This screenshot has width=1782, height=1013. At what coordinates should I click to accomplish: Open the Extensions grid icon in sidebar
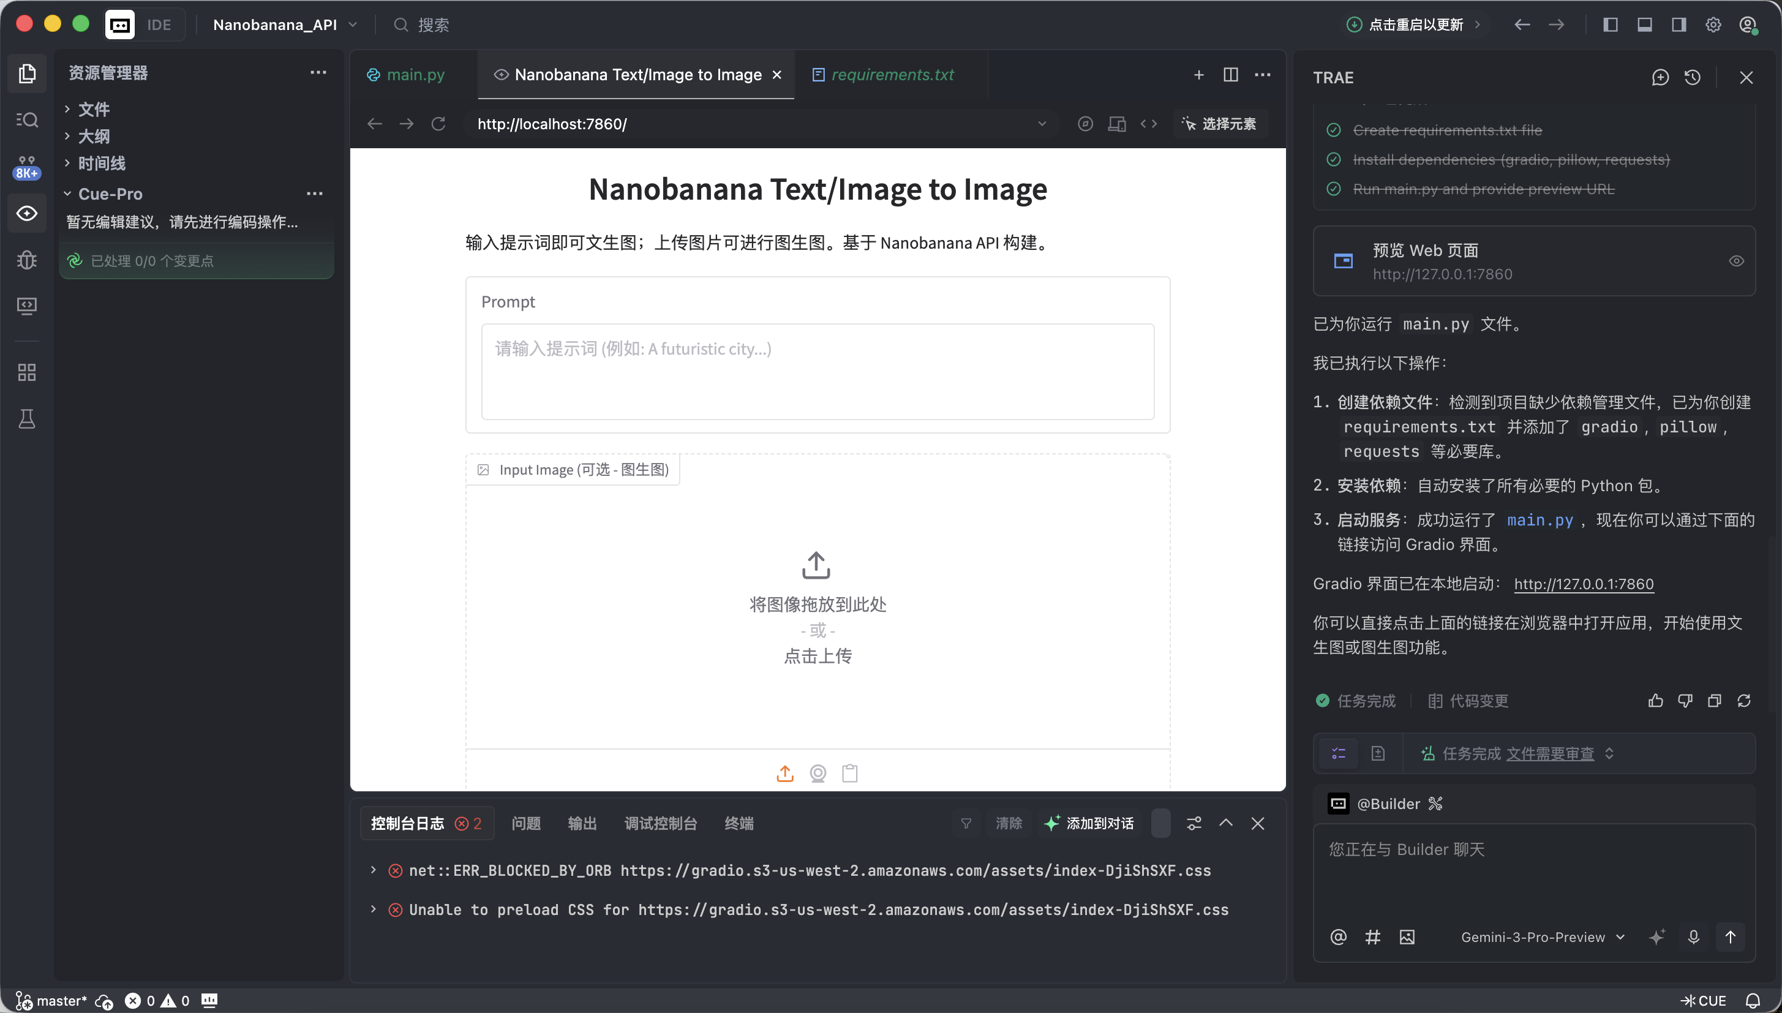point(27,372)
